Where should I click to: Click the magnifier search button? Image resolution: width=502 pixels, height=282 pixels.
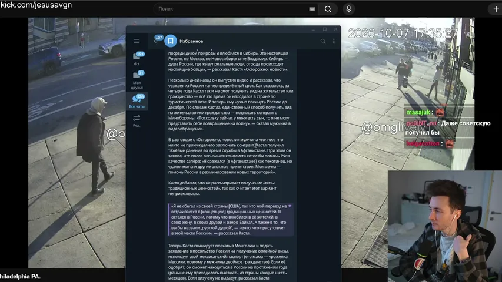coord(328,9)
